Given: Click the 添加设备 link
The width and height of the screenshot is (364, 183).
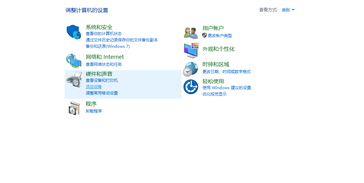Looking at the screenshot, I should [x=94, y=86].
